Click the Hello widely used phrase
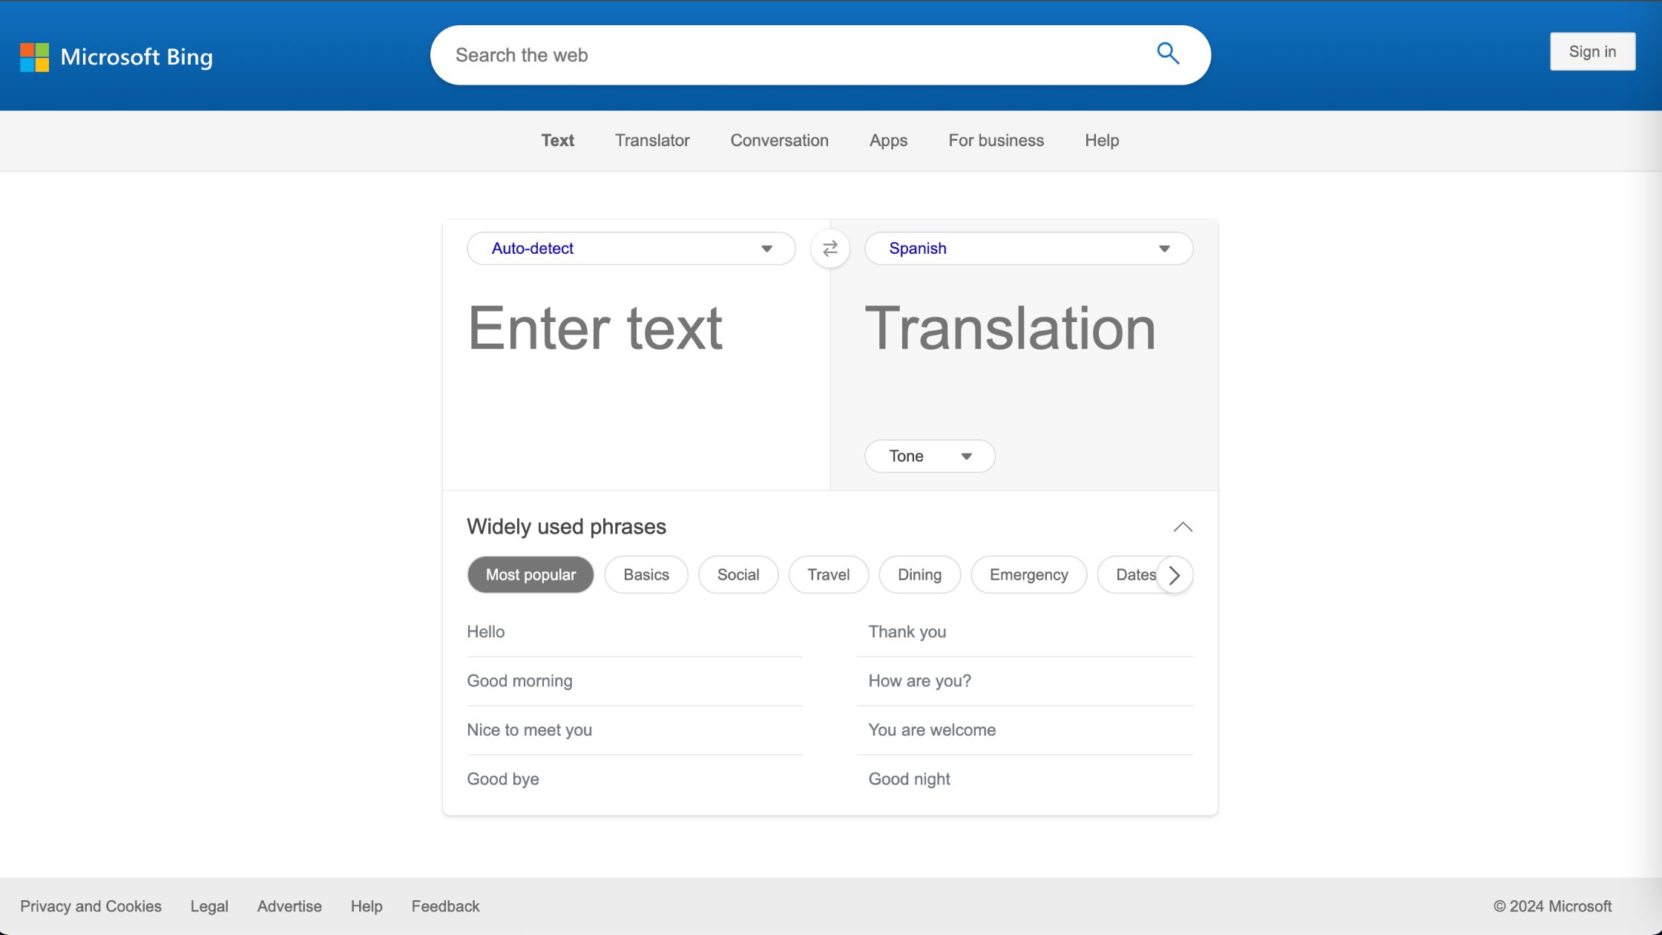 pos(485,631)
